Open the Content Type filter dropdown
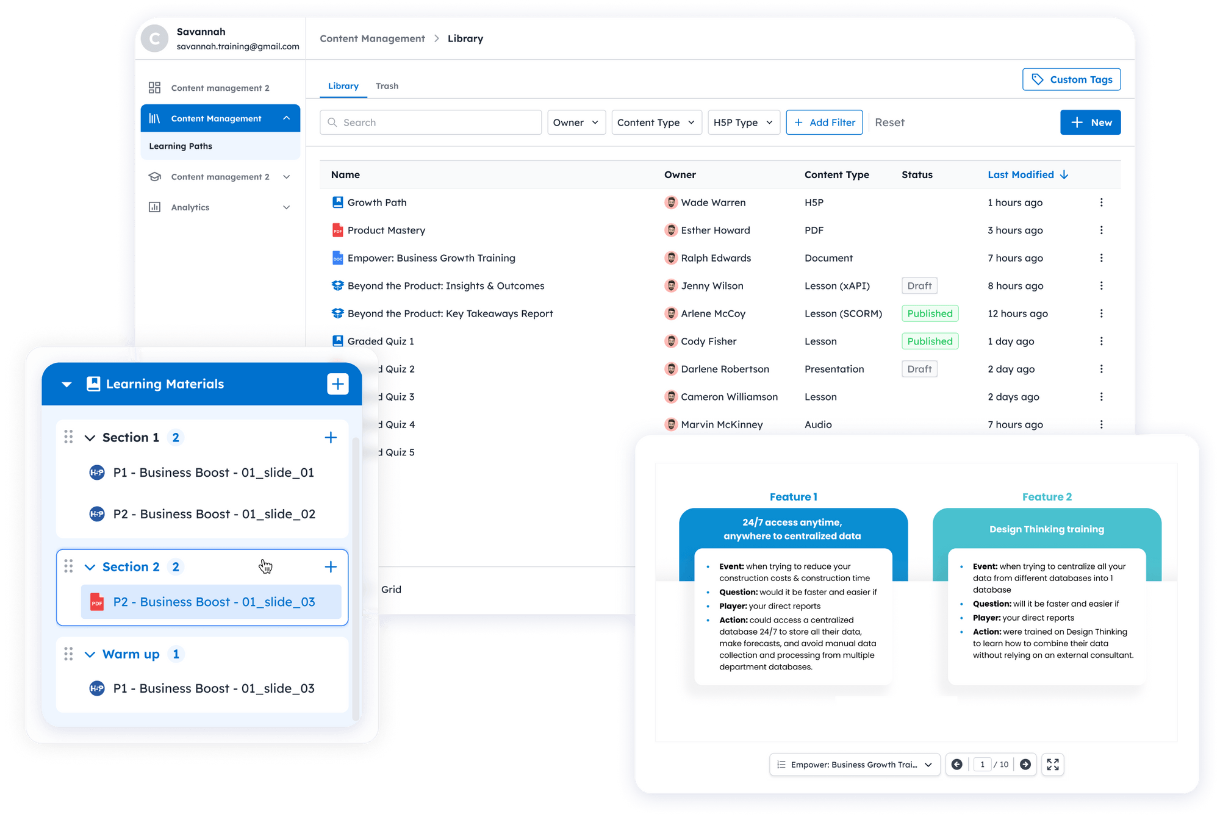This screenshot has width=1220, height=817. 656,122
